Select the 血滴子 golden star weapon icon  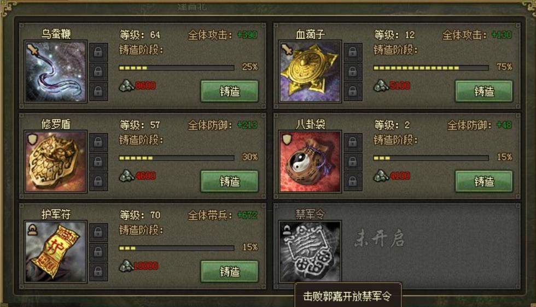(310, 72)
